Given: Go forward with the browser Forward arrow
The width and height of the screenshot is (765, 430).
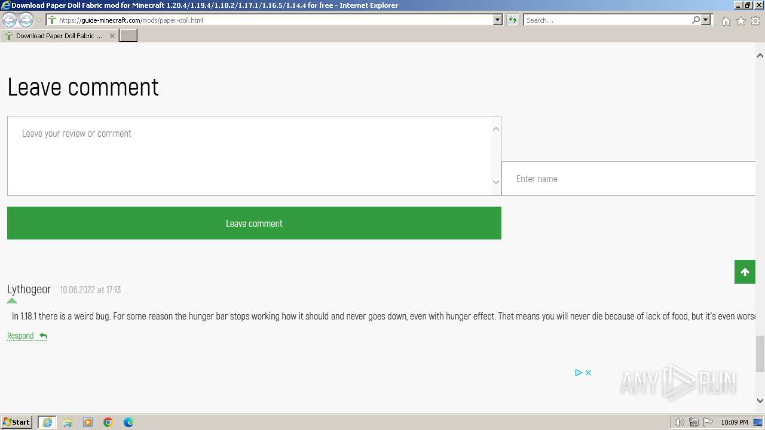Looking at the screenshot, I should click(x=26, y=20).
